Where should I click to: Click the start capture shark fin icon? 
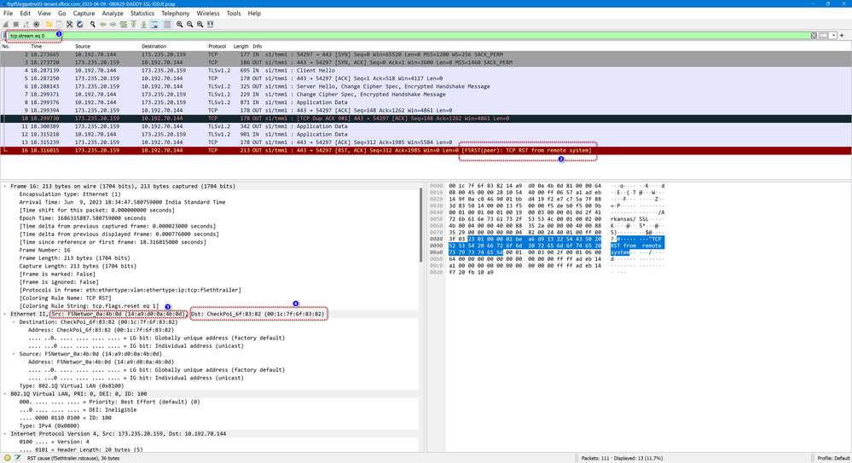click(6, 25)
